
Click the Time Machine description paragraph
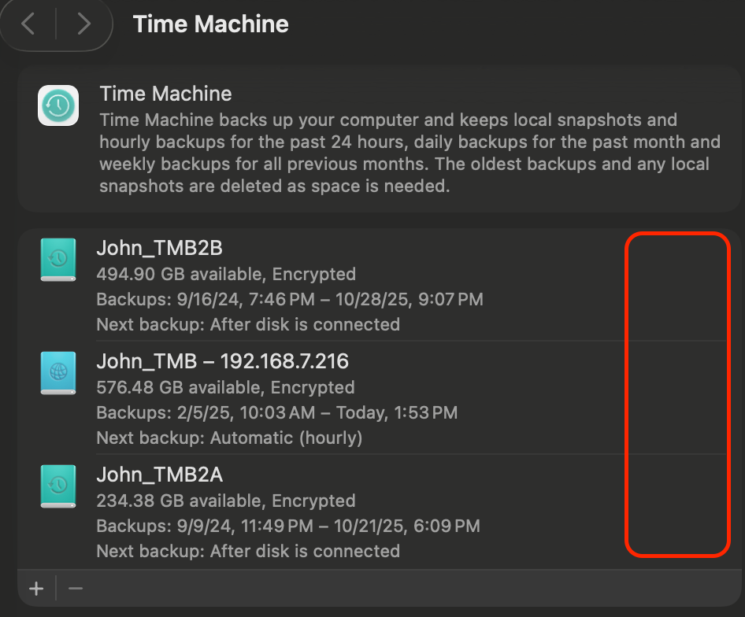[410, 153]
